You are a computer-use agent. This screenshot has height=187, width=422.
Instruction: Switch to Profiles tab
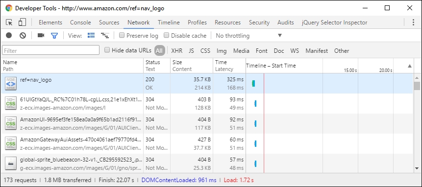197,23
